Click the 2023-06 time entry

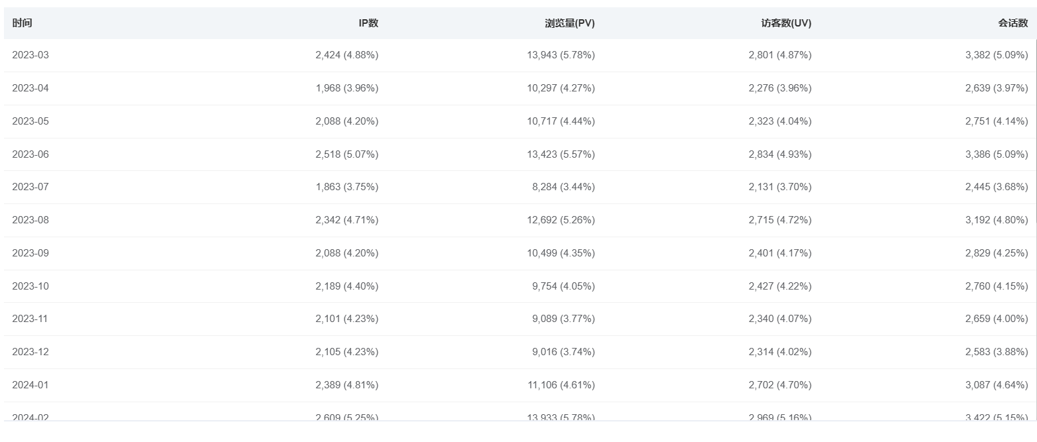coord(31,154)
